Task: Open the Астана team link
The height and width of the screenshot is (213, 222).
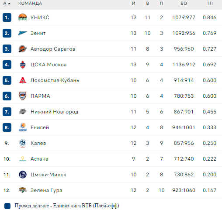Action: coord(39,159)
